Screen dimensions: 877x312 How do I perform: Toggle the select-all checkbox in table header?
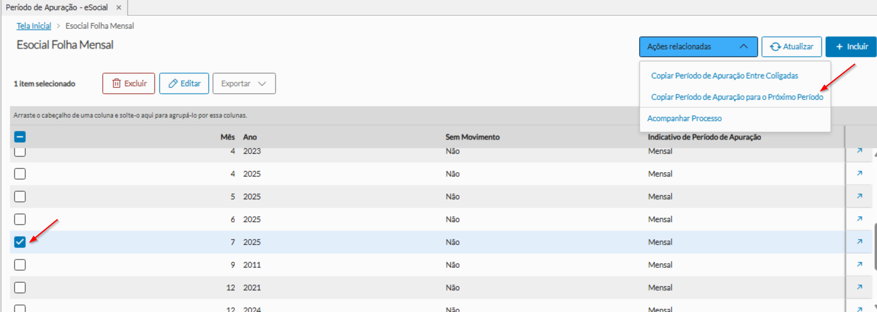[x=20, y=137]
